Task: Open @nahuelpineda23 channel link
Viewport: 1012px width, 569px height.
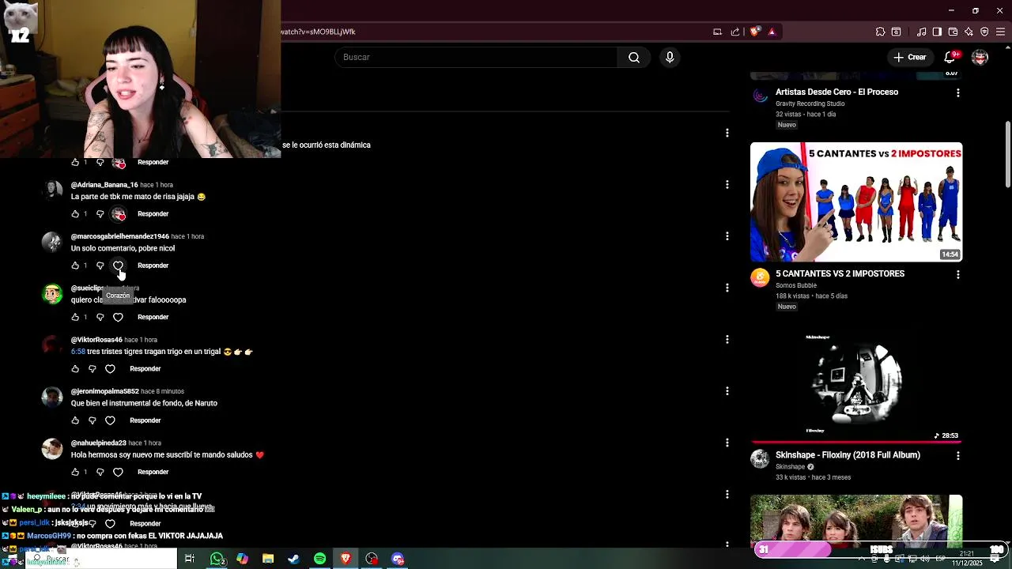Action: (99, 443)
